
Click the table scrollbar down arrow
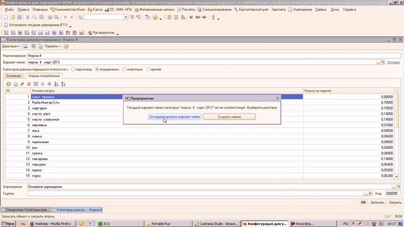[x=396, y=177]
